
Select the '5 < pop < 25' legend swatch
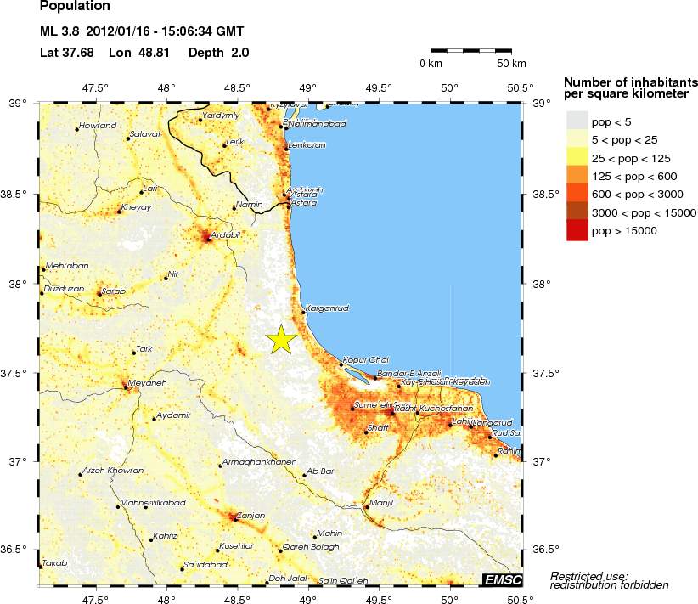pos(577,139)
